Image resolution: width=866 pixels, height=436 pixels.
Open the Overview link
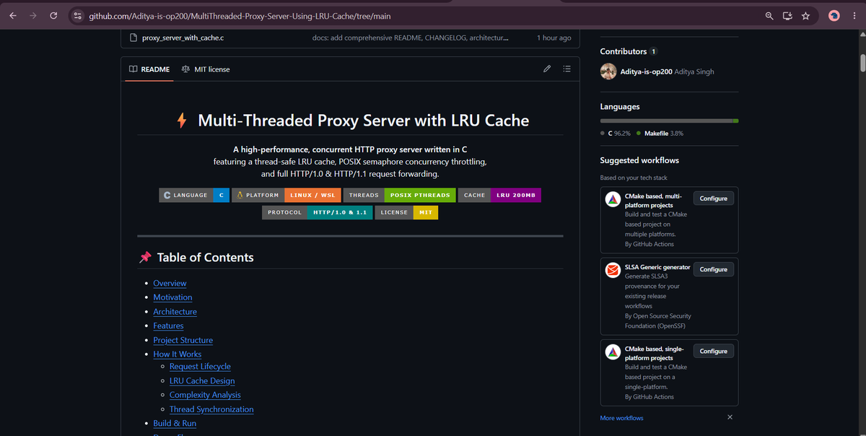pos(170,284)
